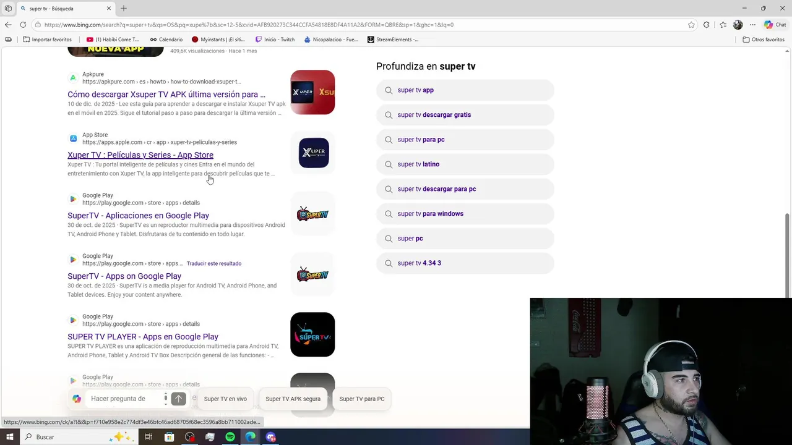Image resolution: width=792 pixels, height=445 pixels.
Task: Select 'Super TV APK segura' chip
Action: (293, 399)
